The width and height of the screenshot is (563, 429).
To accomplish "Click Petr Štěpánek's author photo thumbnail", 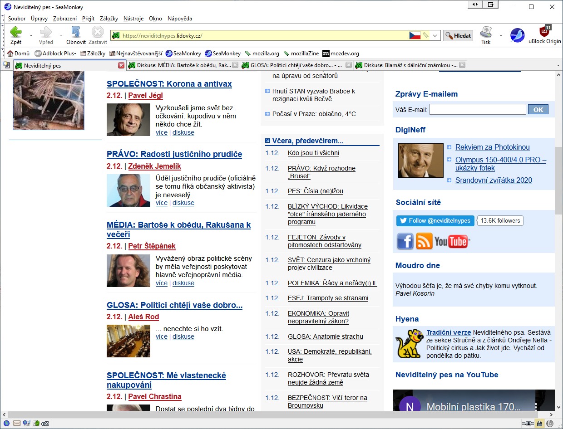I will [x=128, y=271].
